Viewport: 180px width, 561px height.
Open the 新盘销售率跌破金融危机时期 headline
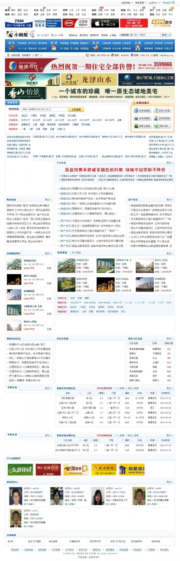pyautogui.click(x=115, y=169)
